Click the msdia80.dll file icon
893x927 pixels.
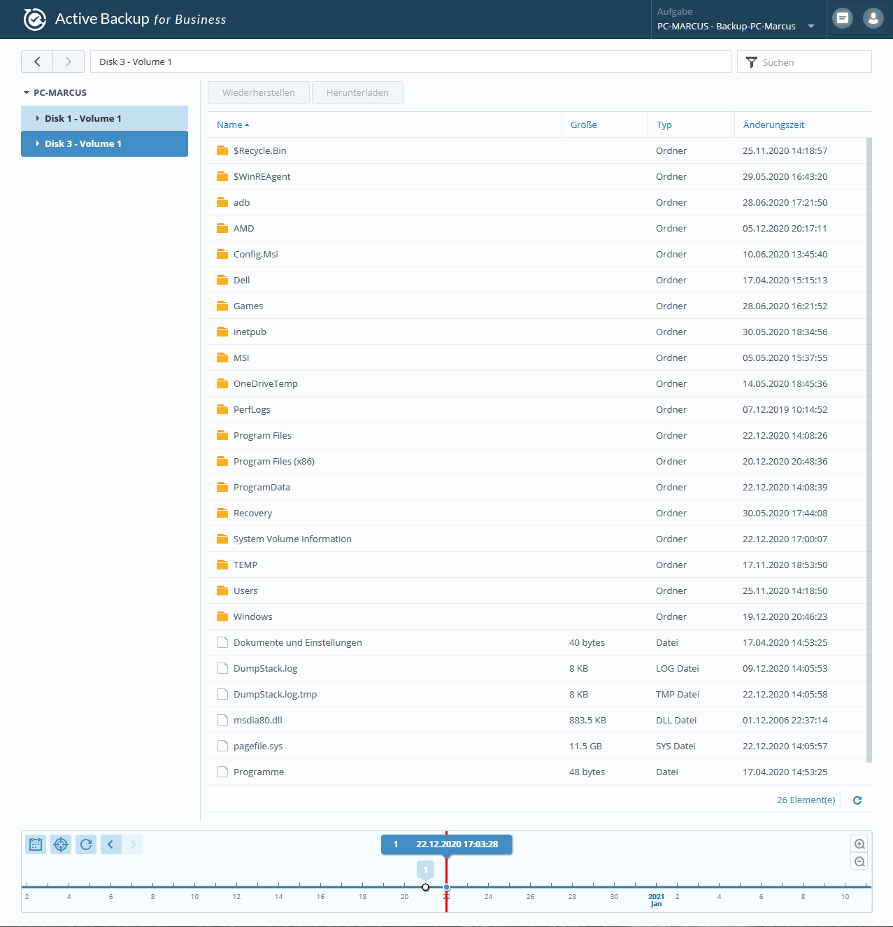coord(222,720)
